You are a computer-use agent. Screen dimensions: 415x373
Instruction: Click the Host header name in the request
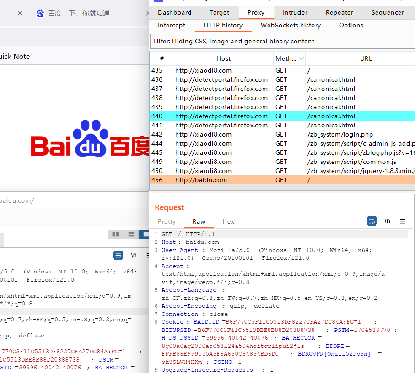[168, 242]
